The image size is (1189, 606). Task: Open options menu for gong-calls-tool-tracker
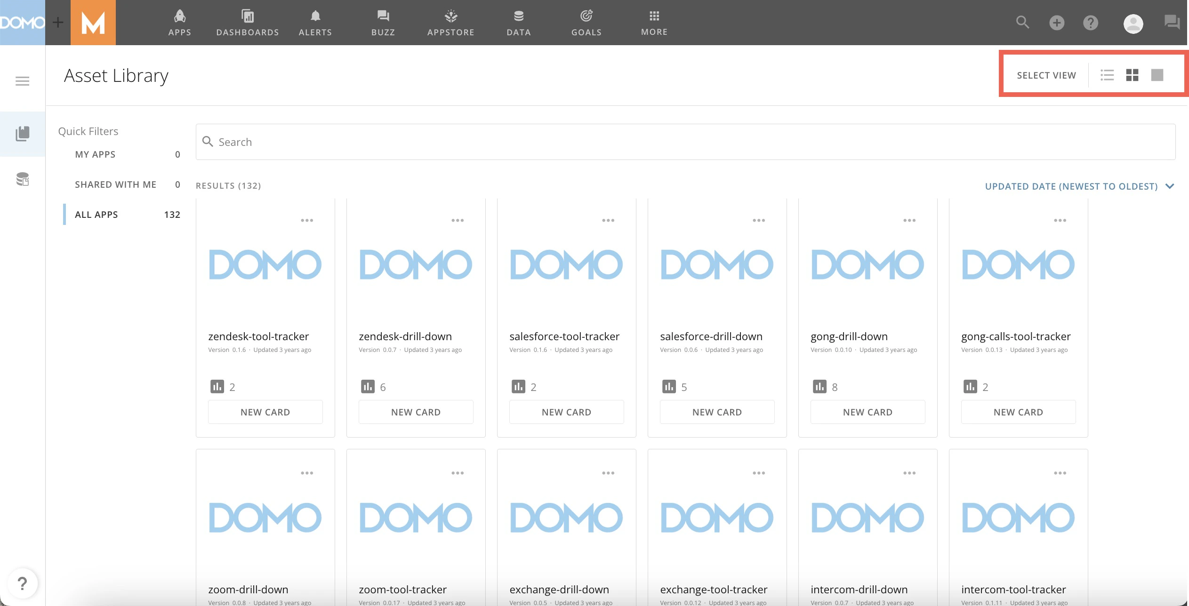[x=1060, y=220]
